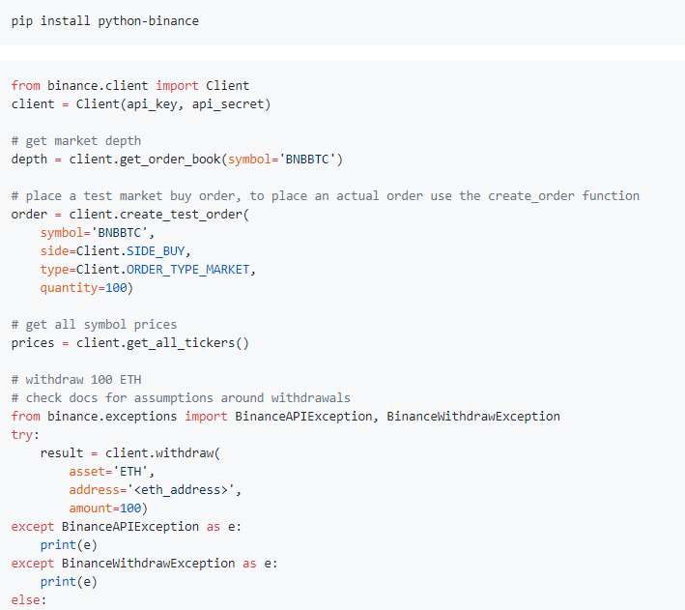The width and height of the screenshot is (685, 610).
Task: Click 'except BinanceWithdrawException as e:' line
Action: pyautogui.click(x=145, y=564)
